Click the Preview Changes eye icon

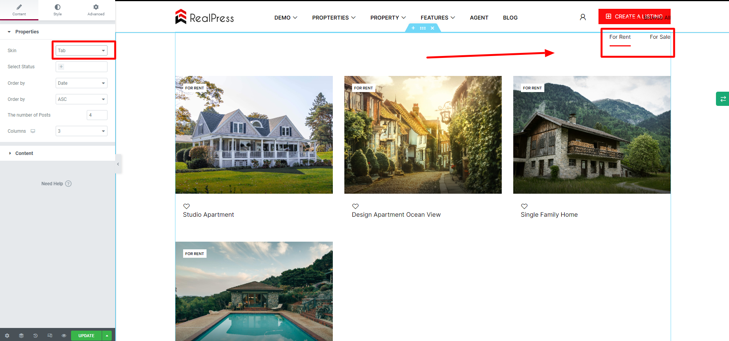64,336
